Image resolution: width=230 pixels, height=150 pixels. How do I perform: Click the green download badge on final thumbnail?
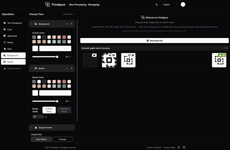coord(223,55)
